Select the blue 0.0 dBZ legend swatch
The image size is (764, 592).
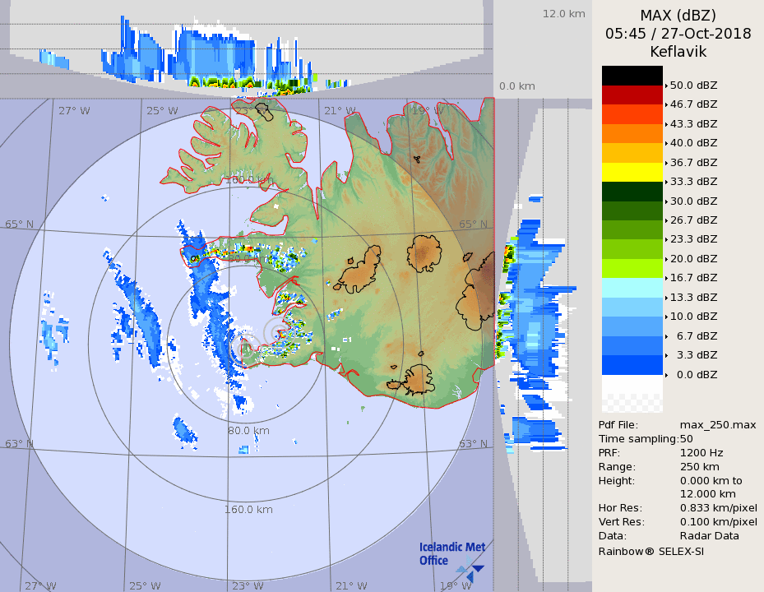click(x=632, y=364)
